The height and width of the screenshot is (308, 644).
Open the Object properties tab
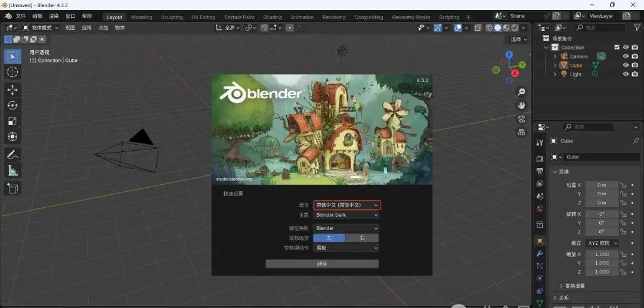tap(540, 241)
